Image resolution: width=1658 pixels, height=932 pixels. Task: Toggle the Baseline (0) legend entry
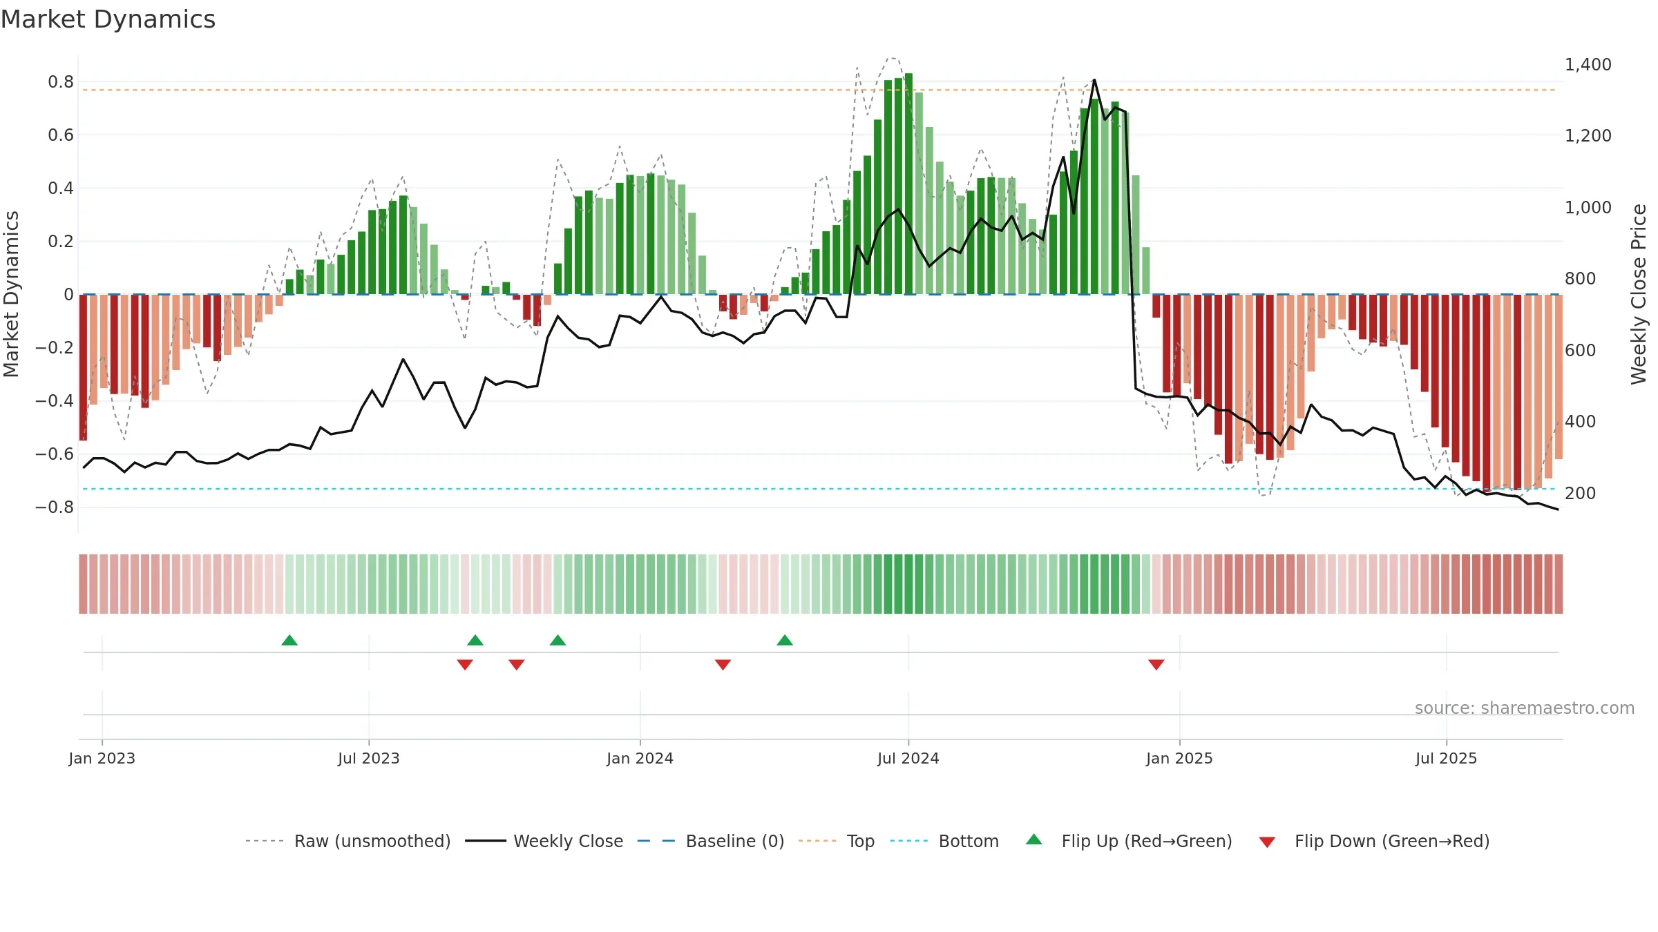[x=711, y=841]
